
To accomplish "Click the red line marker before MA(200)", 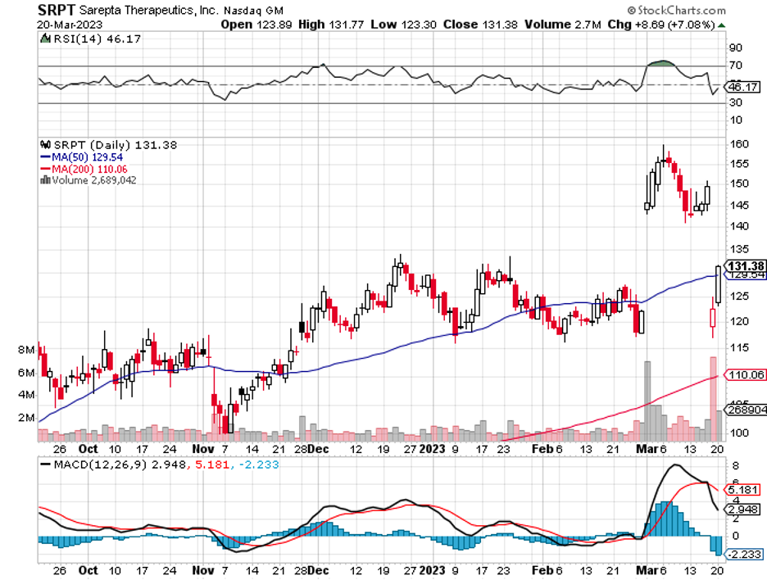I will tap(46, 170).
